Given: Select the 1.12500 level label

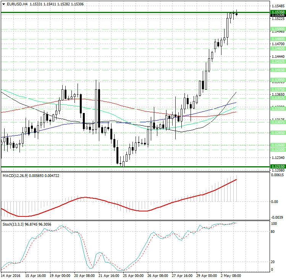Looking at the screenshot, I should coord(278,150).
